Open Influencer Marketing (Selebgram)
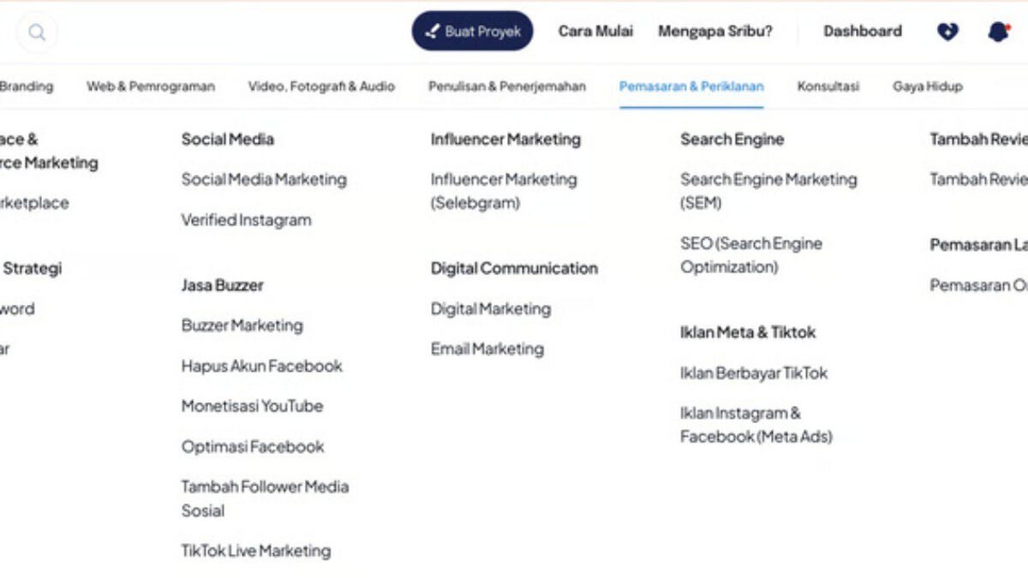 coord(504,191)
